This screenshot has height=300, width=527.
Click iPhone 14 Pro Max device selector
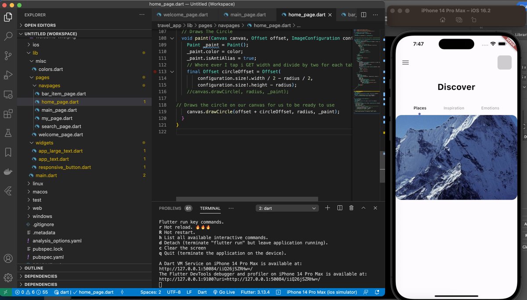pos(322,292)
